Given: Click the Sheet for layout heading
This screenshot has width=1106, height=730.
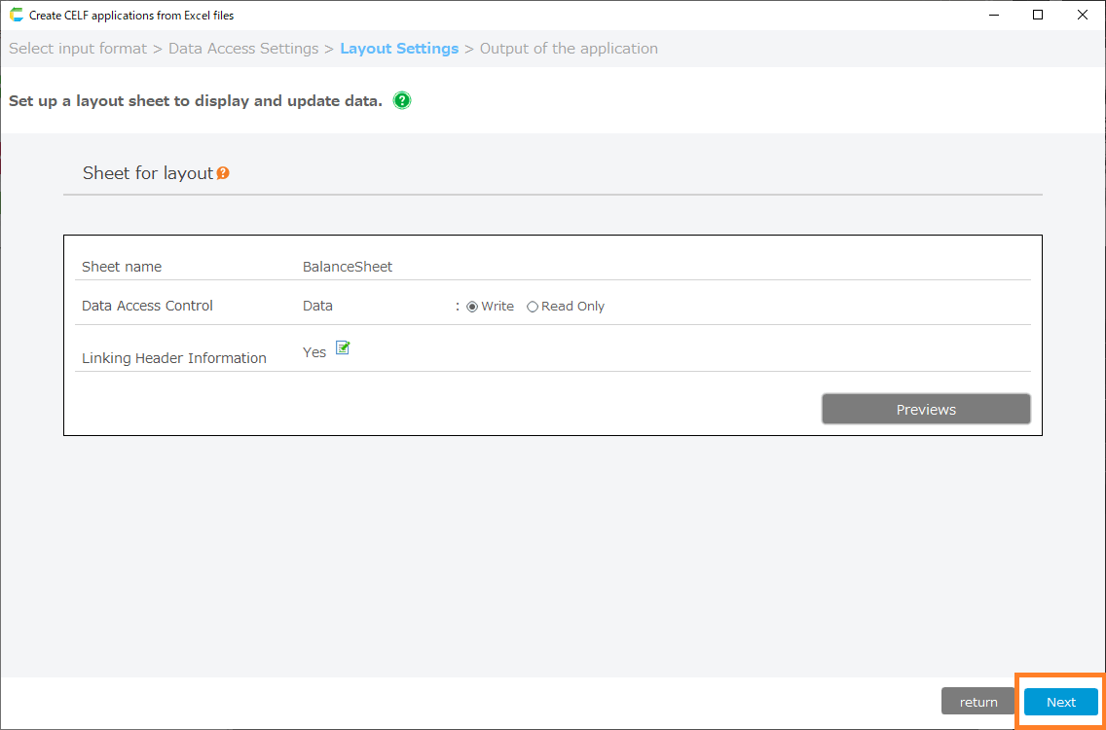Looking at the screenshot, I should tap(147, 173).
